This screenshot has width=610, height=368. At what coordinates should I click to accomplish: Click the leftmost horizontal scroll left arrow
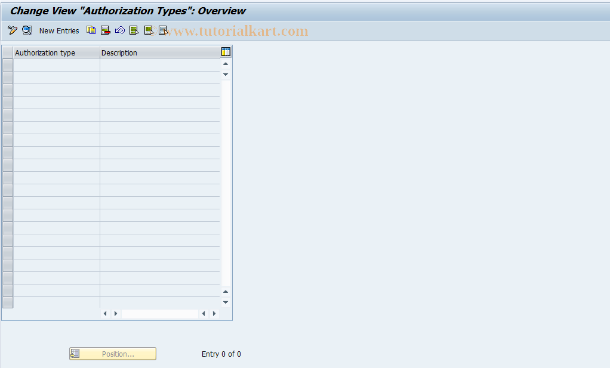(105, 314)
